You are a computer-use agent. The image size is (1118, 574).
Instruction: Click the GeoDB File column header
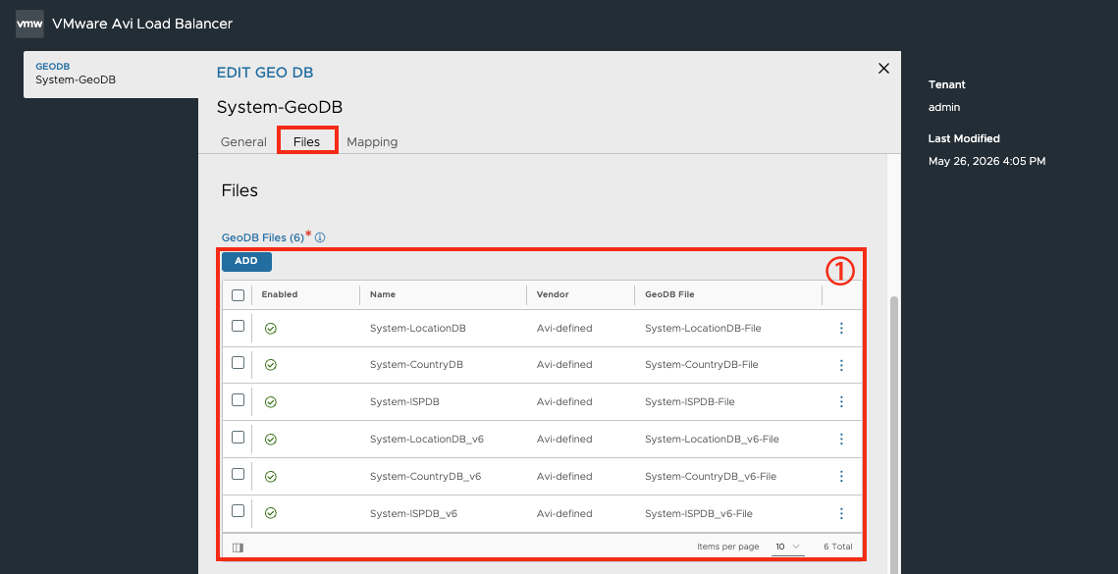[669, 294]
